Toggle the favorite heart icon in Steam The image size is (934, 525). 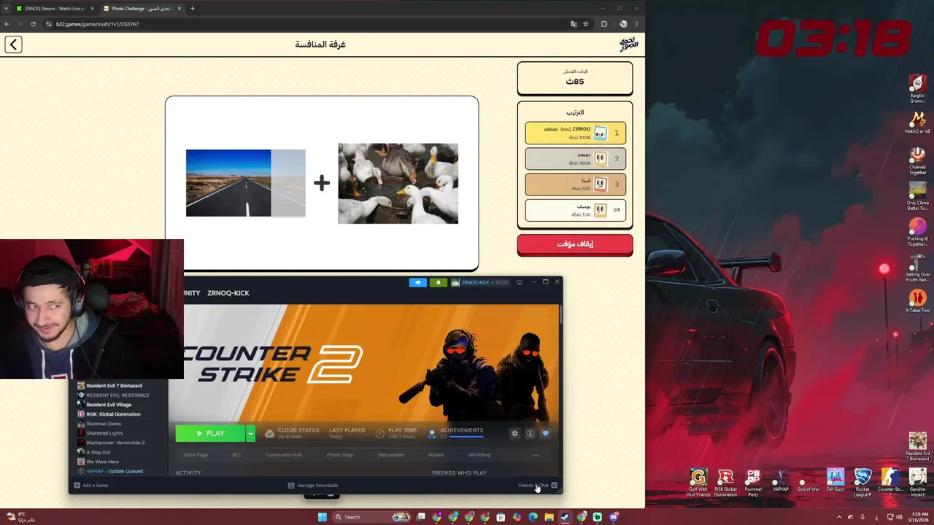coord(545,433)
